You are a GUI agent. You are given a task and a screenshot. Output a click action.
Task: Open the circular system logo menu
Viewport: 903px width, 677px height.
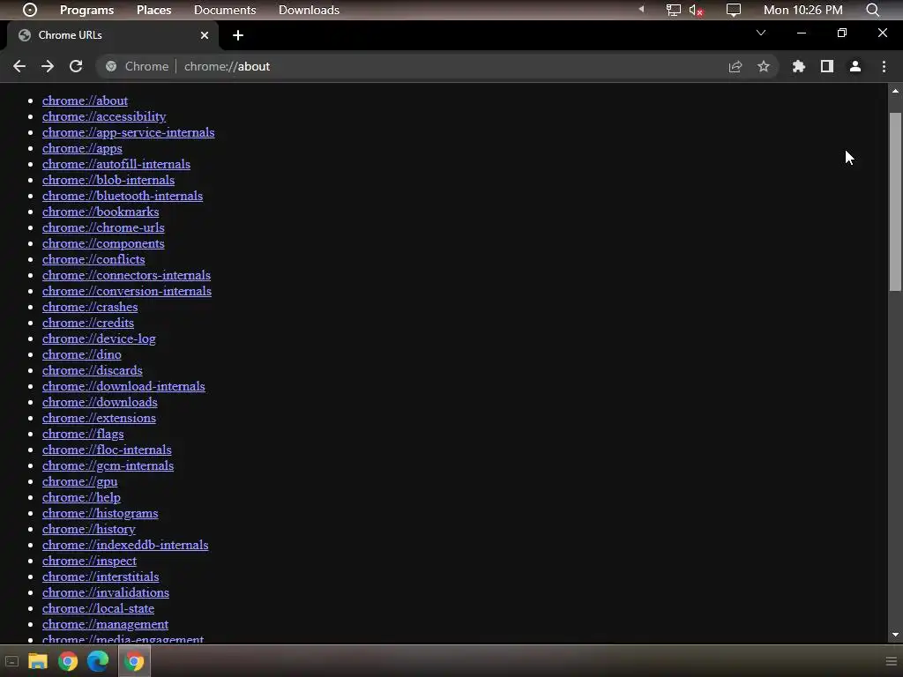tap(30, 10)
